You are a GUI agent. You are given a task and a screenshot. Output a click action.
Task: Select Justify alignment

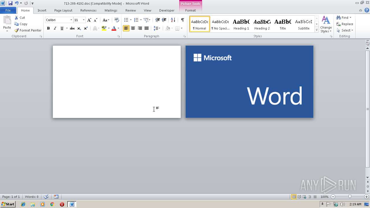(x=147, y=28)
